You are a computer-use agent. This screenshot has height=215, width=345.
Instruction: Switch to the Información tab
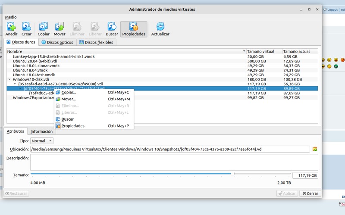tap(41, 131)
